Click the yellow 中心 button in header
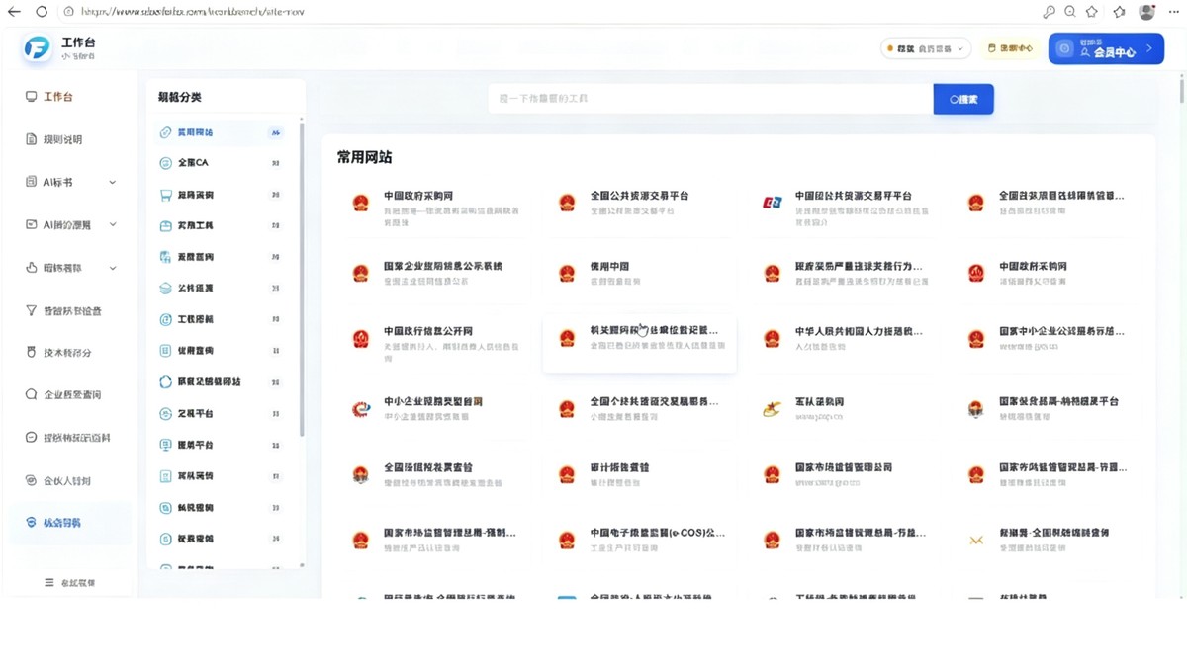The height and width of the screenshot is (667, 1187). tap(1010, 48)
